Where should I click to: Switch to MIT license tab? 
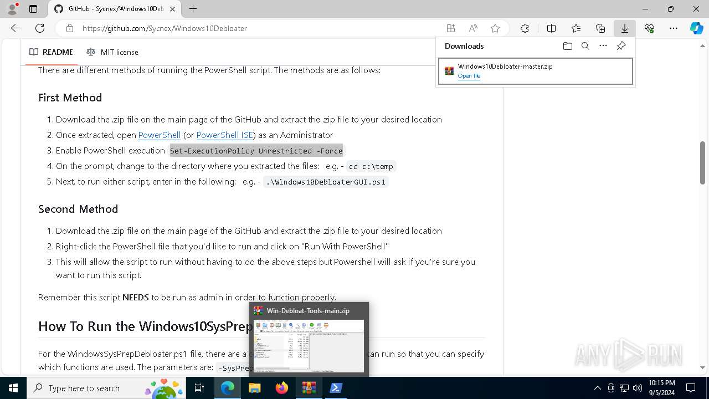(x=112, y=52)
